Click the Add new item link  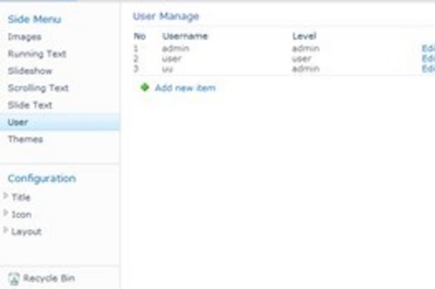(185, 88)
